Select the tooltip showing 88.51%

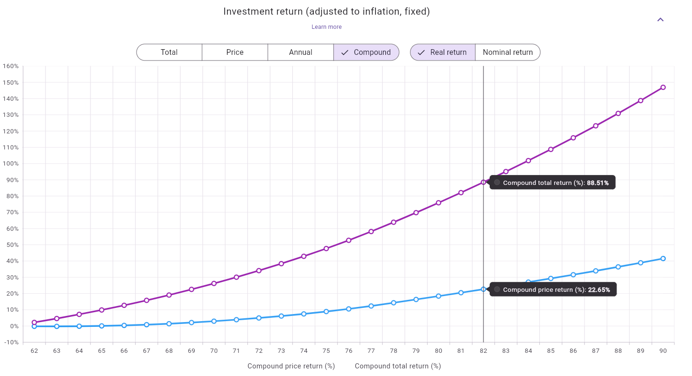click(552, 182)
